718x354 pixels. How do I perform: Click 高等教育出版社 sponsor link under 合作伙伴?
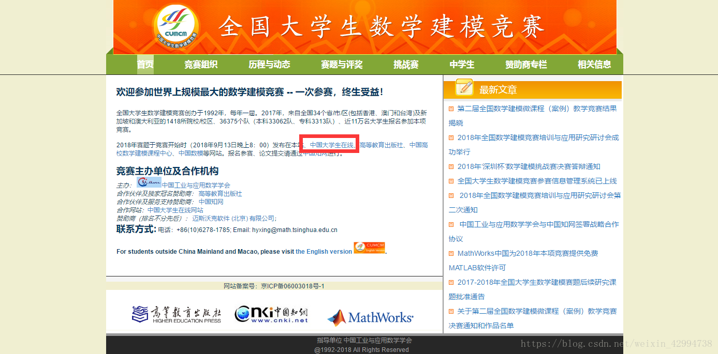(x=220, y=194)
